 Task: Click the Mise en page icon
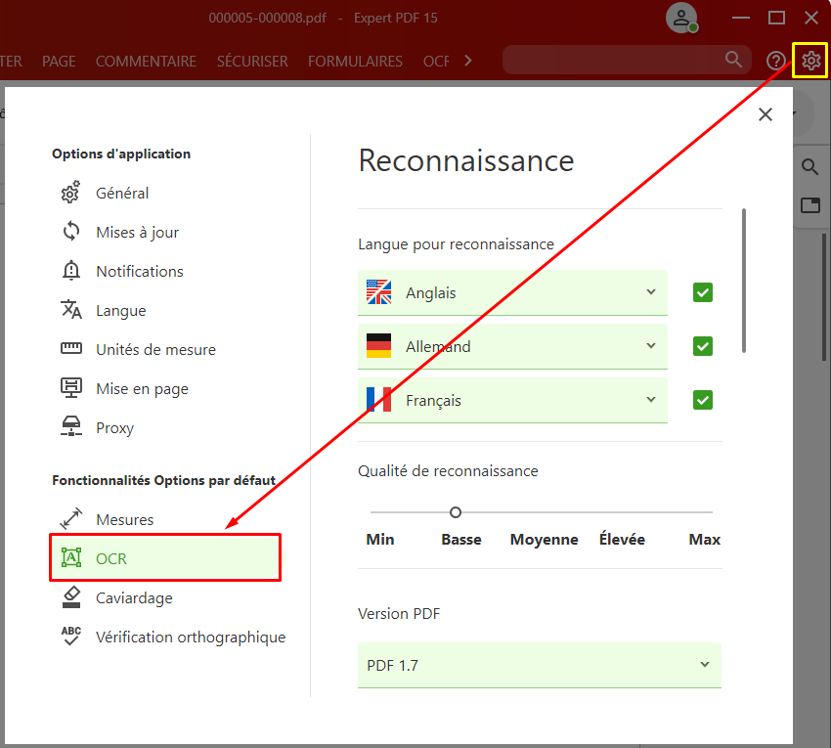pyautogui.click(x=71, y=387)
